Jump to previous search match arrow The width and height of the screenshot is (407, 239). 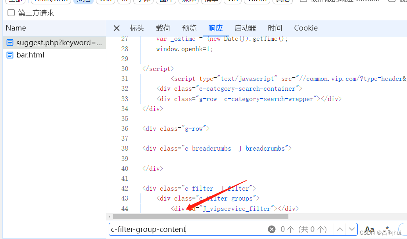[x=340, y=229]
